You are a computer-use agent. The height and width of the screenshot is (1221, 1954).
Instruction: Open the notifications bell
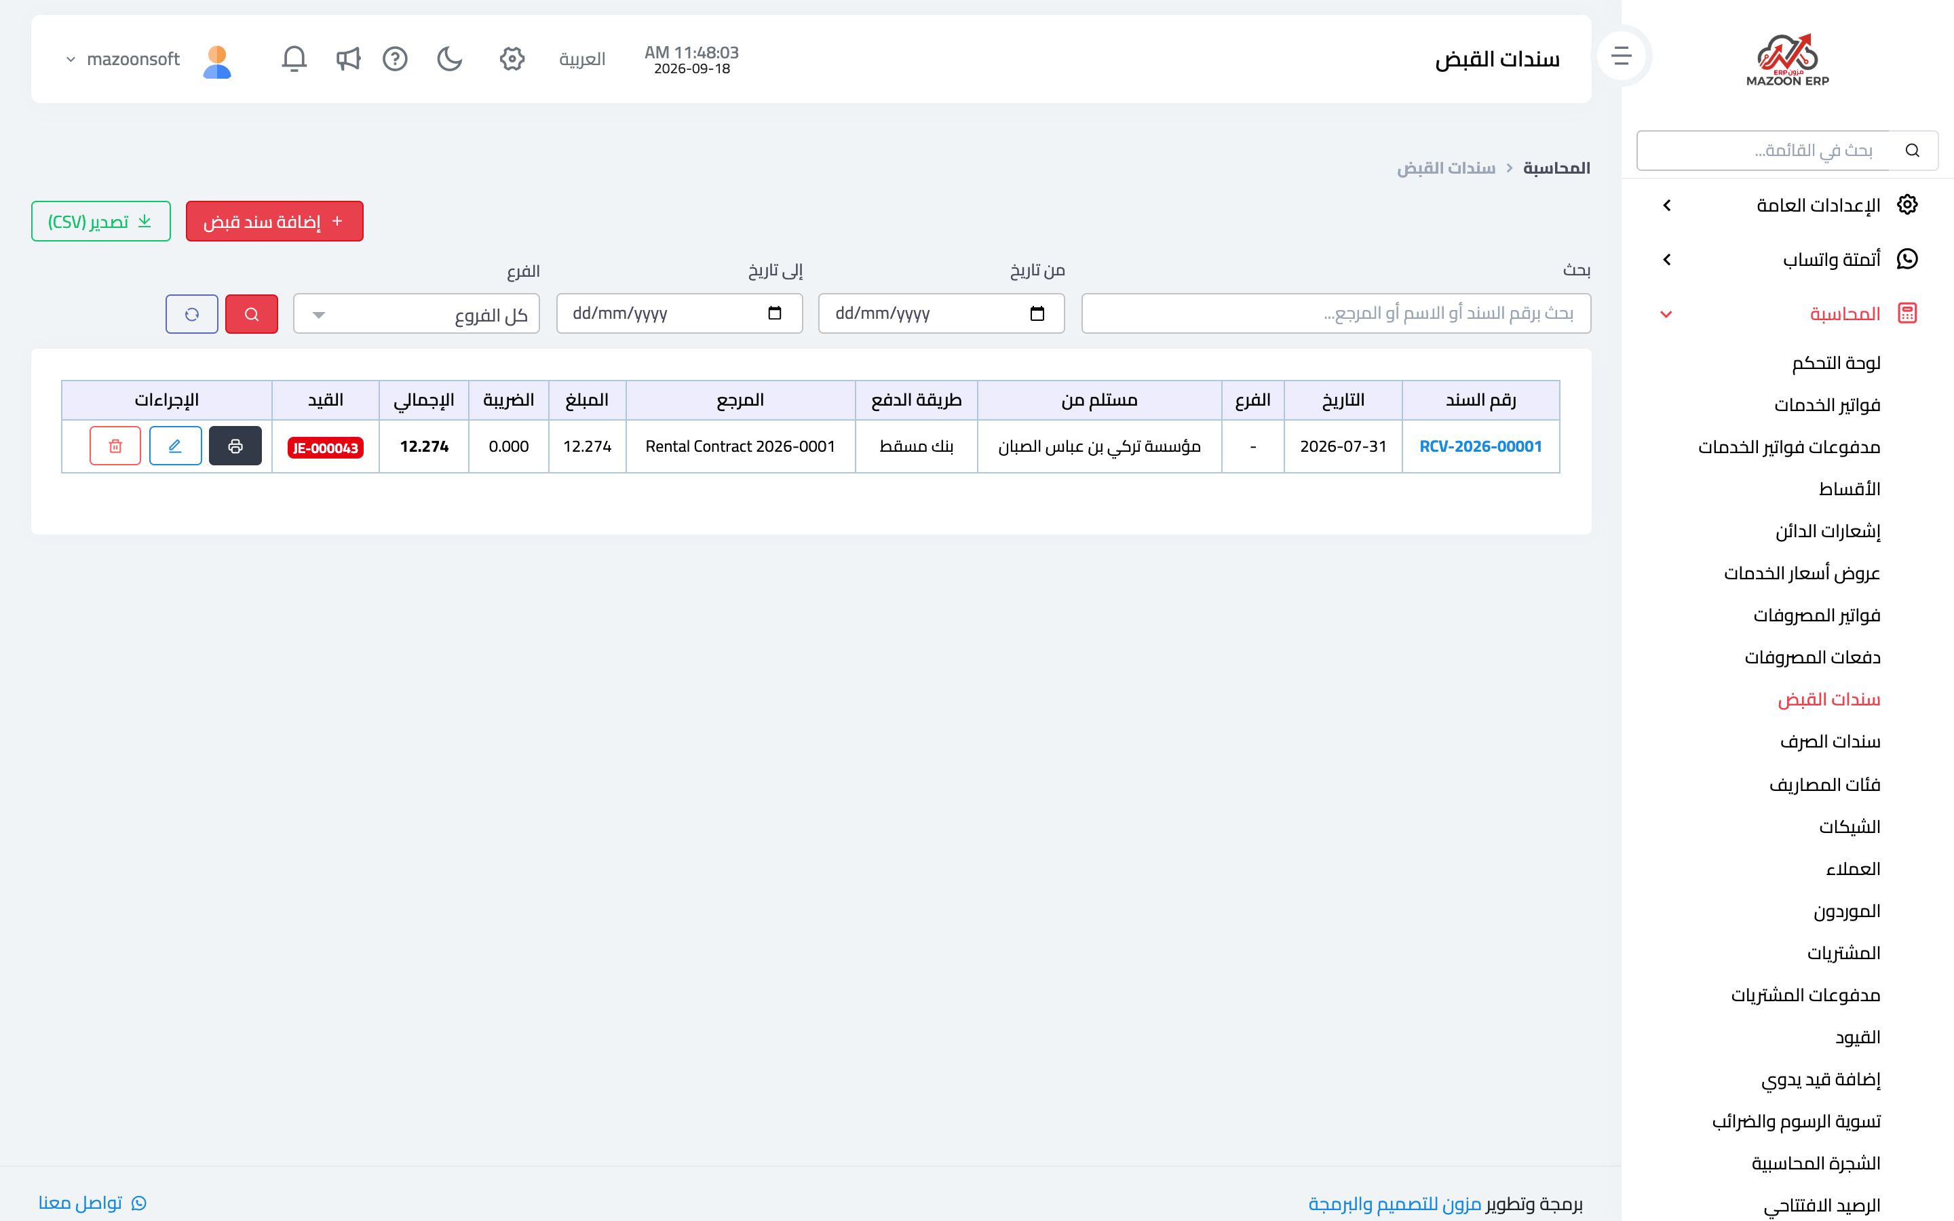coord(294,59)
